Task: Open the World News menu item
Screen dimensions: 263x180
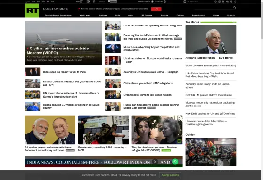Action: click(x=85, y=15)
